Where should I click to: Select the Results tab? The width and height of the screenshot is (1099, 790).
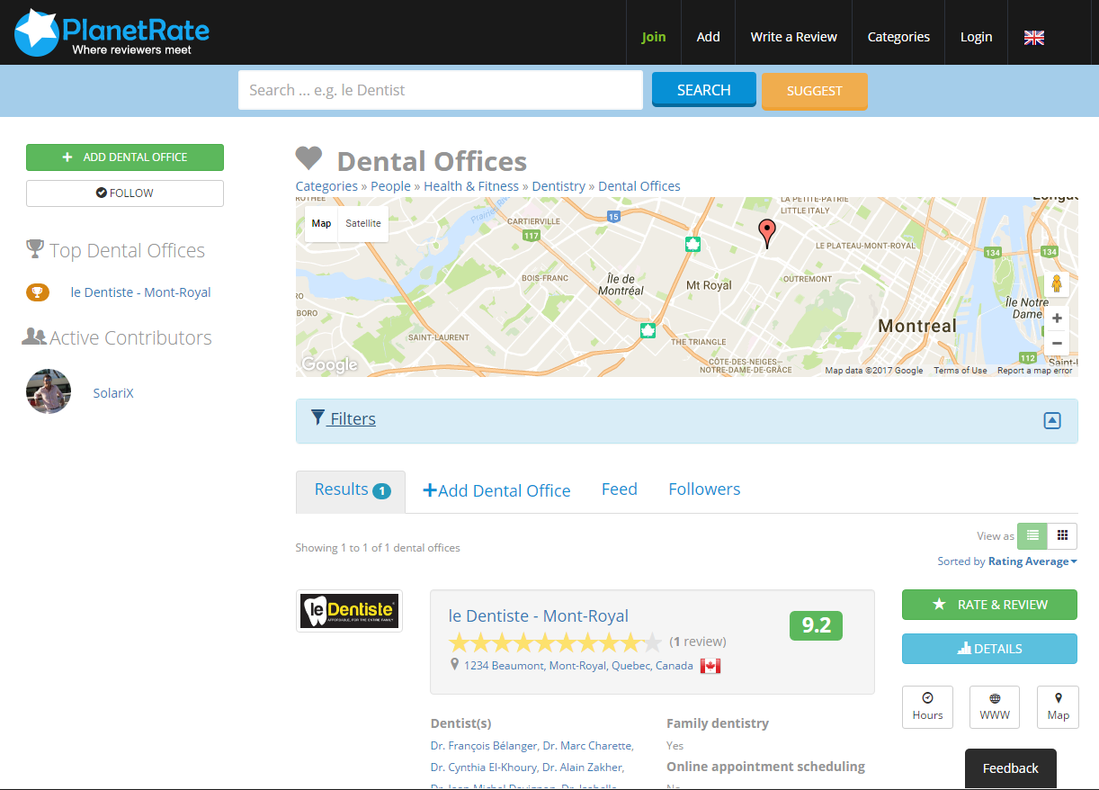pos(351,491)
